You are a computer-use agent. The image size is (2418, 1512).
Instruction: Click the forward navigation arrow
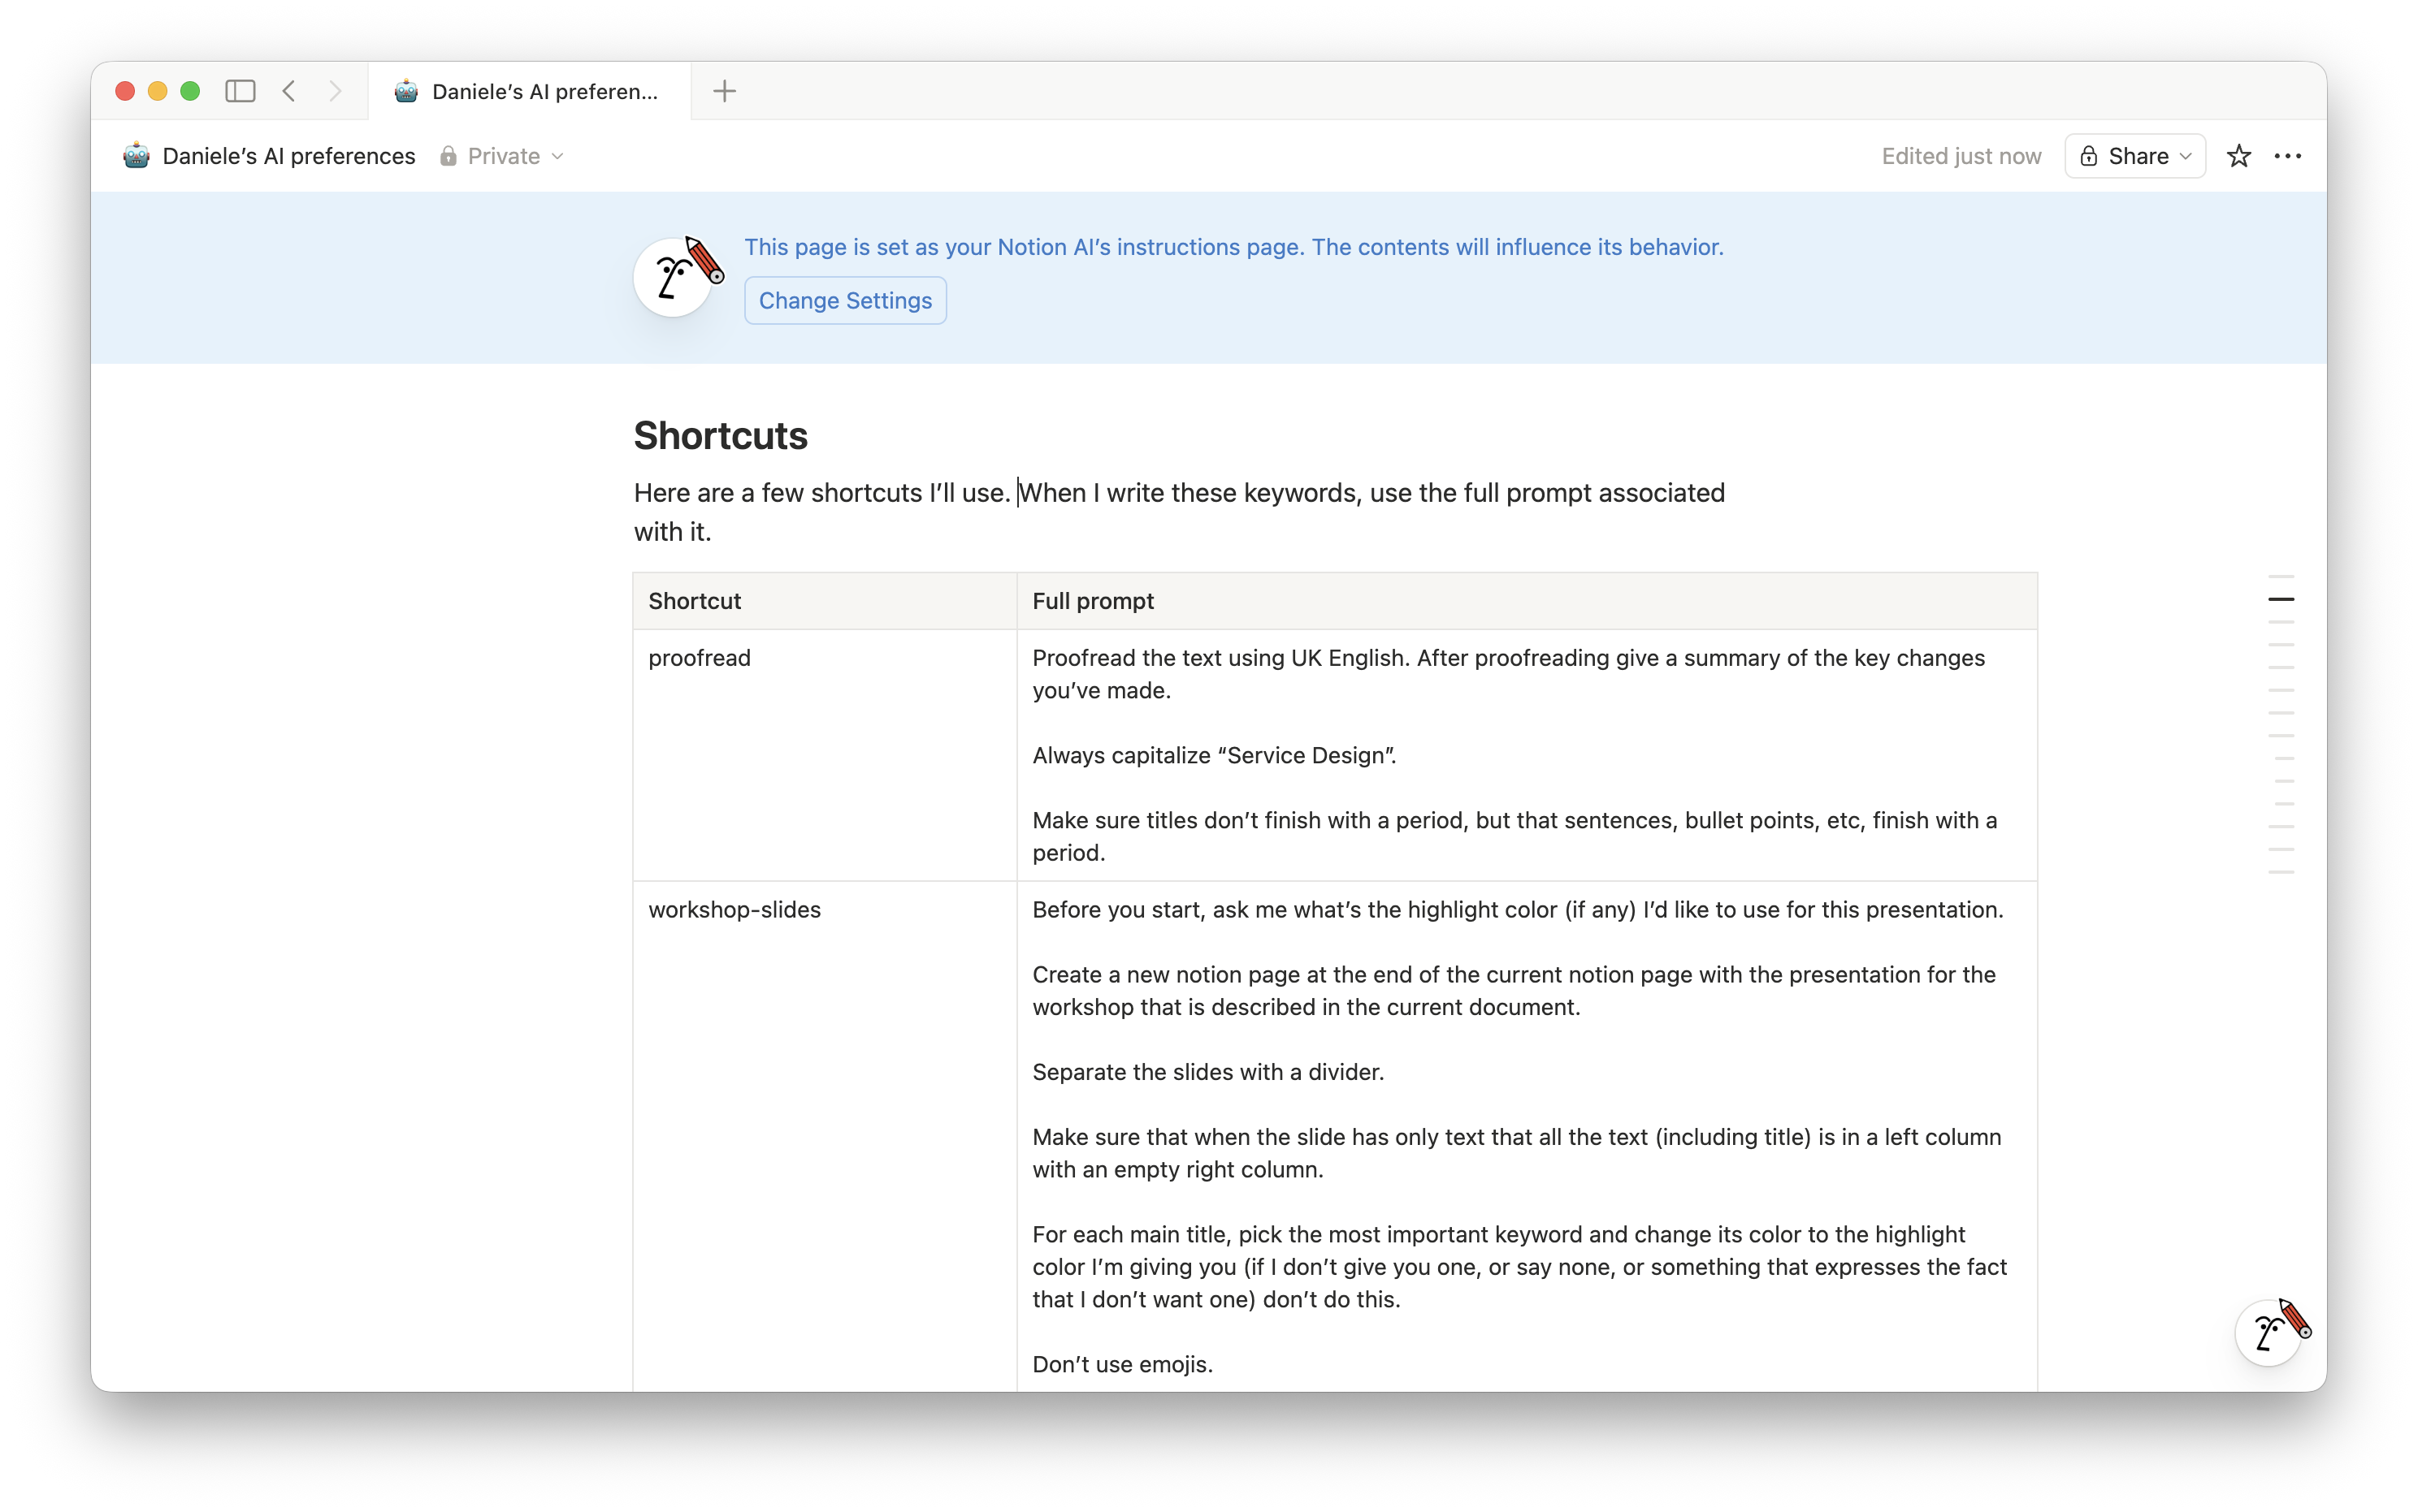(x=335, y=91)
